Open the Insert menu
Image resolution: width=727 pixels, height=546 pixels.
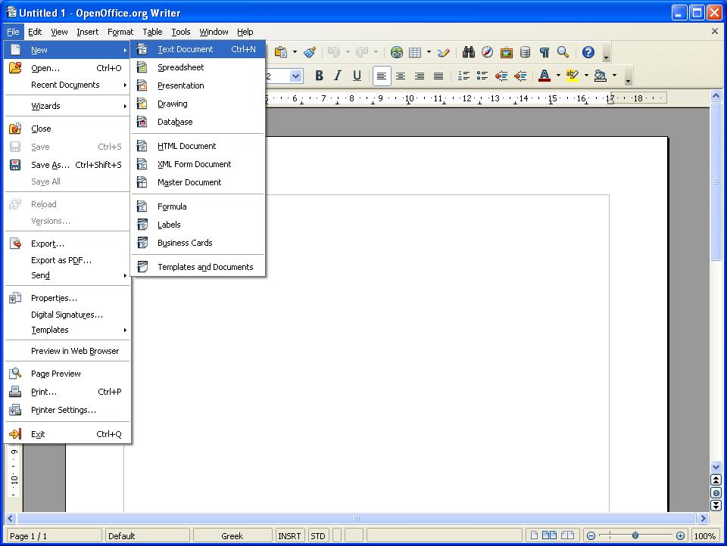pyautogui.click(x=88, y=32)
